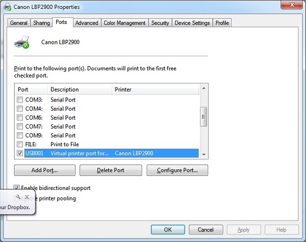Go to the Advanced tab

pyautogui.click(x=86, y=23)
